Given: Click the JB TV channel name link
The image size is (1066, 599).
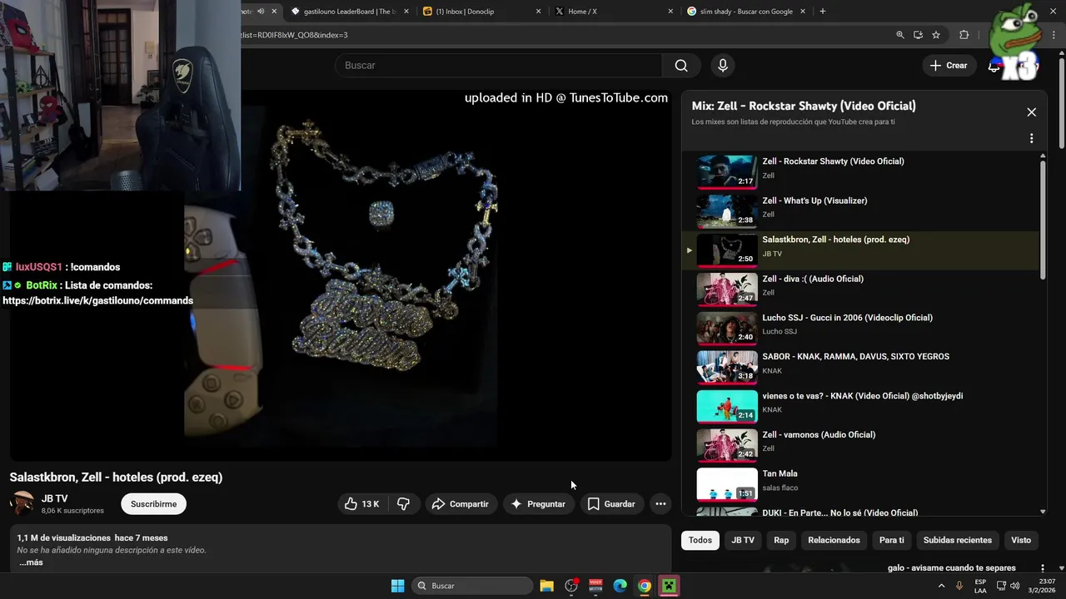Looking at the screenshot, I should [55, 498].
